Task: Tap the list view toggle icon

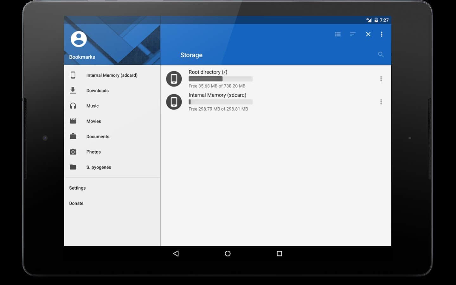Action: click(x=338, y=34)
